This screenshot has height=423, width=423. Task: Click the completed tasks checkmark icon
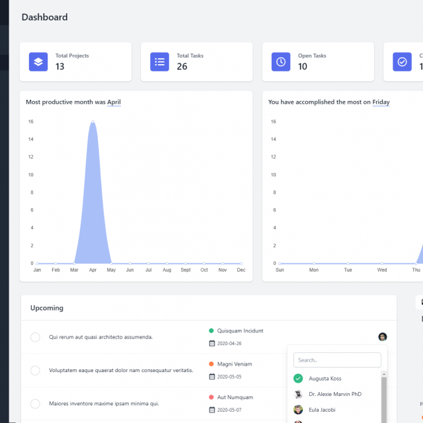point(402,61)
